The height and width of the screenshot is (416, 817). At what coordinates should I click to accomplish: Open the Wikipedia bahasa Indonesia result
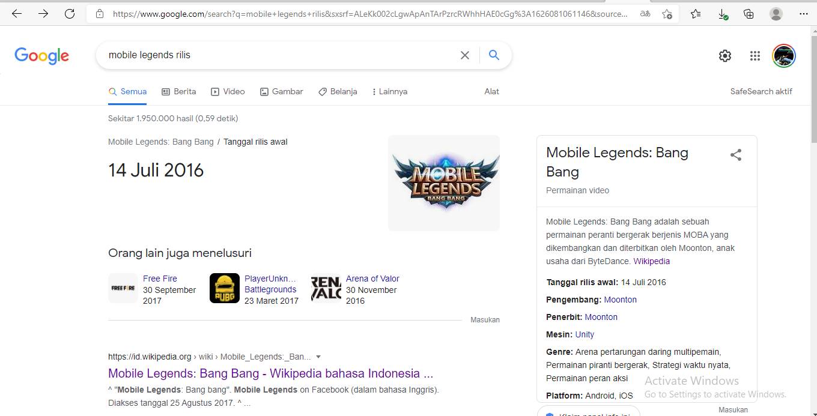[x=270, y=373]
